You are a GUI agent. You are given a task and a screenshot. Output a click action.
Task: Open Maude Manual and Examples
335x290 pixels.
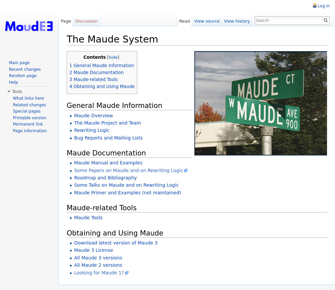(108, 163)
